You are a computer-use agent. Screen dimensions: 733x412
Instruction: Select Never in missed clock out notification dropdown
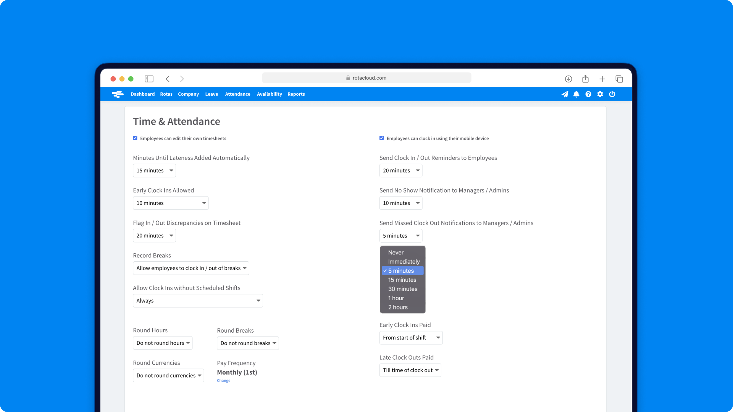point(396,252)
